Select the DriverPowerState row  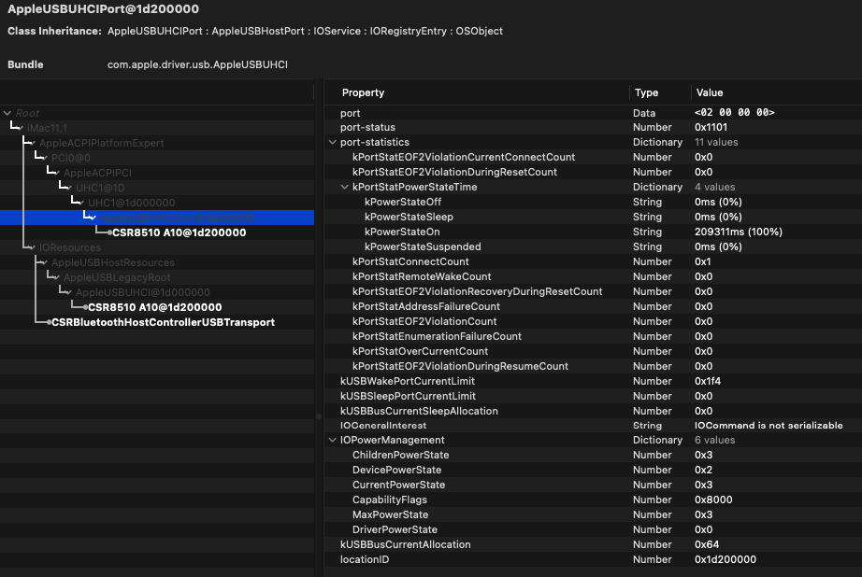(x=593, y=529)
